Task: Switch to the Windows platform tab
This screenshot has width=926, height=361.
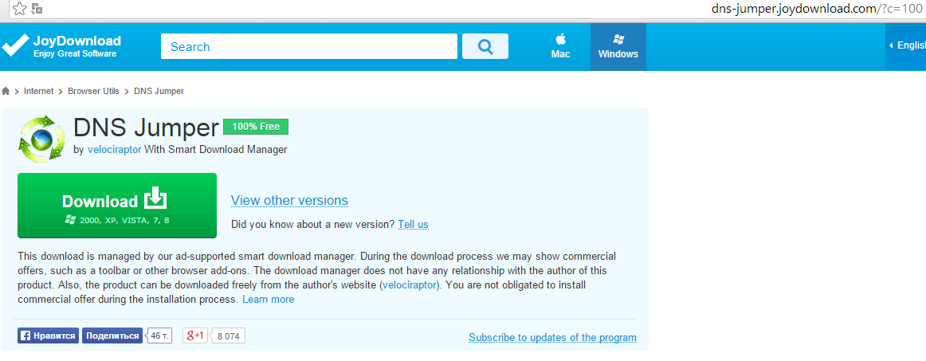Action: coord(618,47)
